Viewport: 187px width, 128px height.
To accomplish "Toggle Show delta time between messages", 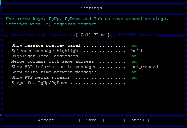I will point(134,72).
